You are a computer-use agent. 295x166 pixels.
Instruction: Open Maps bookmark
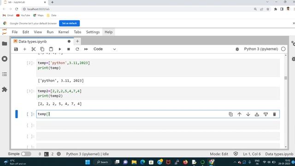click(38, 15)
